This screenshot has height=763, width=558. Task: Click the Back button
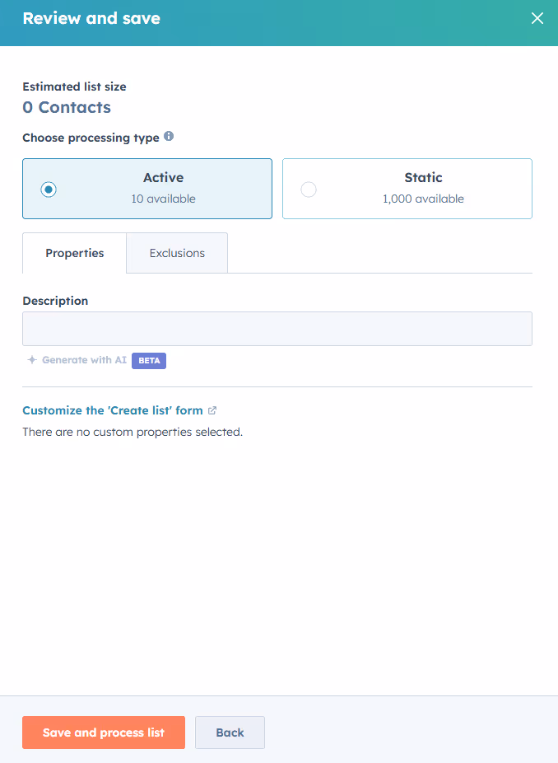tap(229, 733)
